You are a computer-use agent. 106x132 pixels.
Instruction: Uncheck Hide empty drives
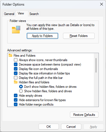16,96
